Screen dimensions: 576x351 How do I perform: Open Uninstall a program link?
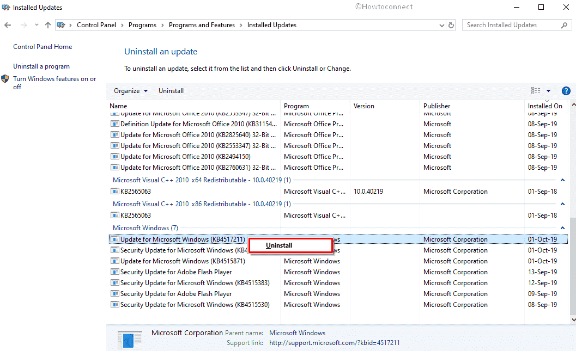(x=41, y=66)
